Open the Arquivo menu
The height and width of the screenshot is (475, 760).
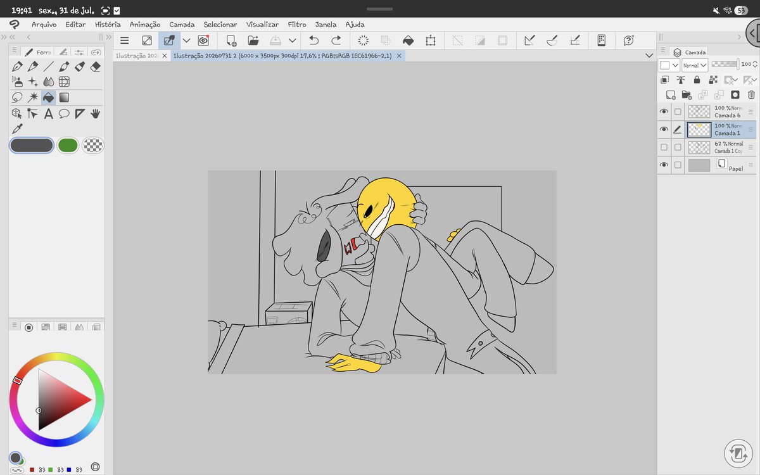pos(44,25)
